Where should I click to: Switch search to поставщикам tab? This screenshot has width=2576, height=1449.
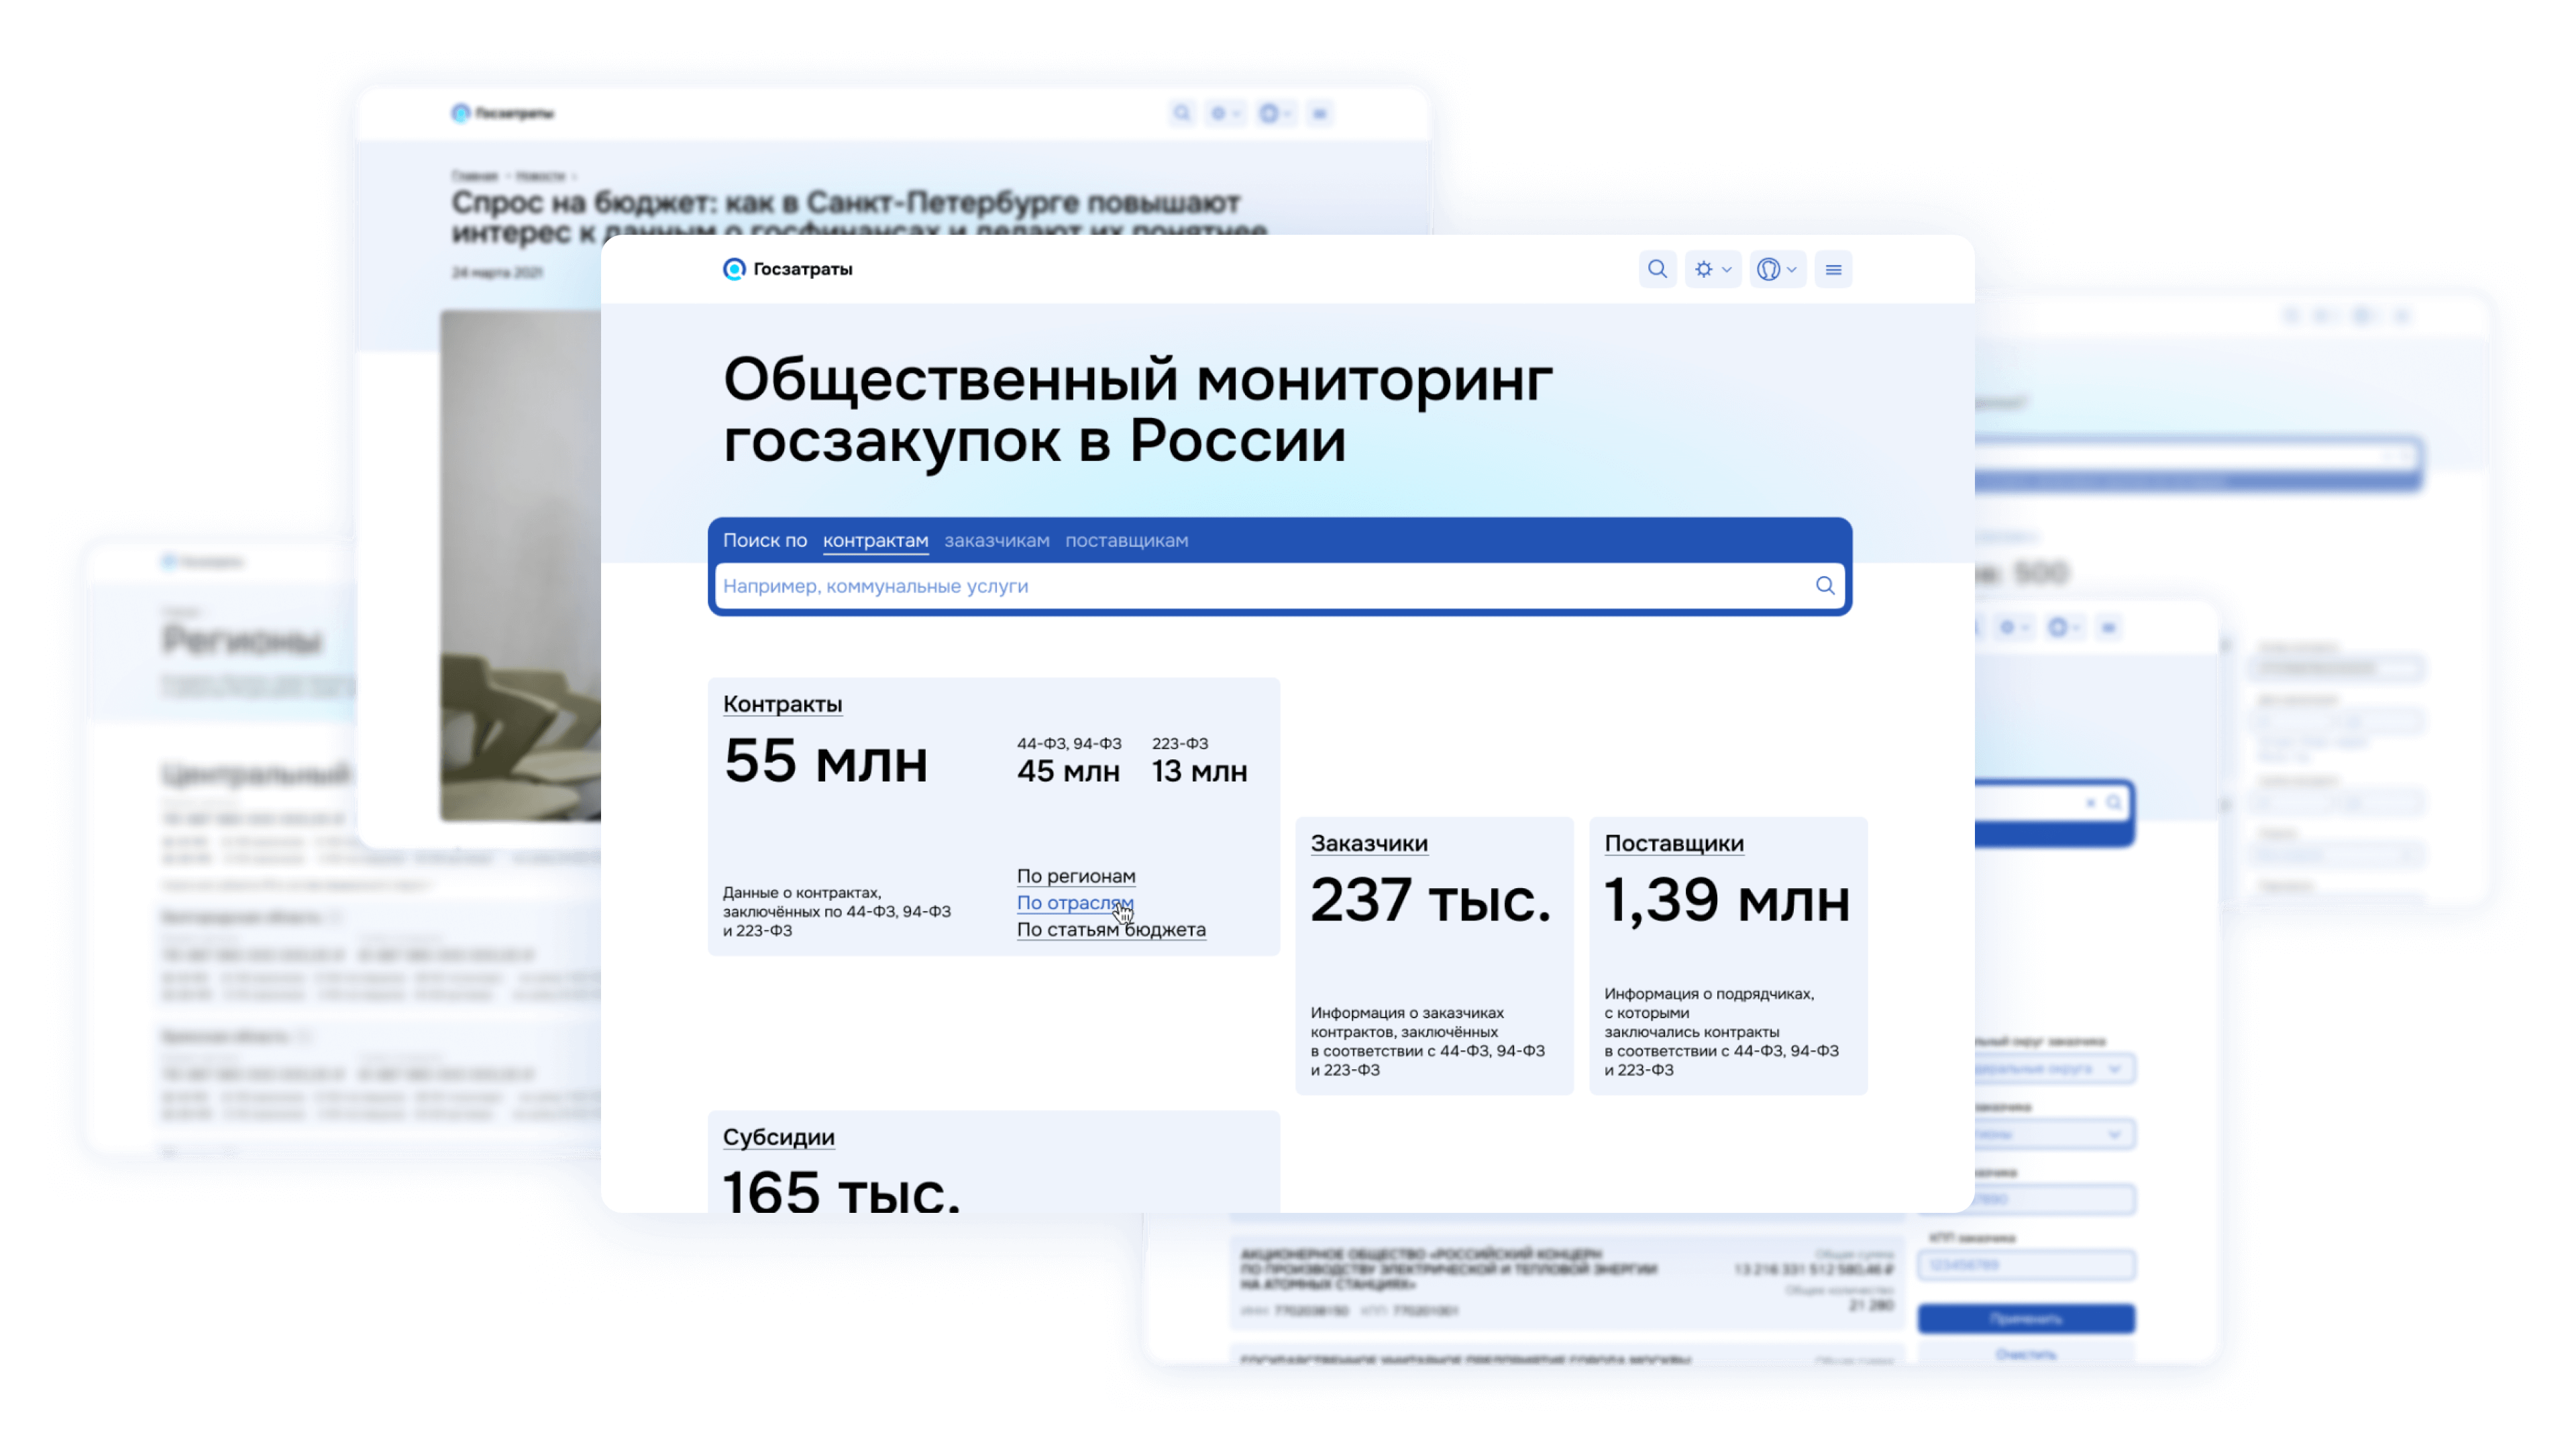(1127, 540)
